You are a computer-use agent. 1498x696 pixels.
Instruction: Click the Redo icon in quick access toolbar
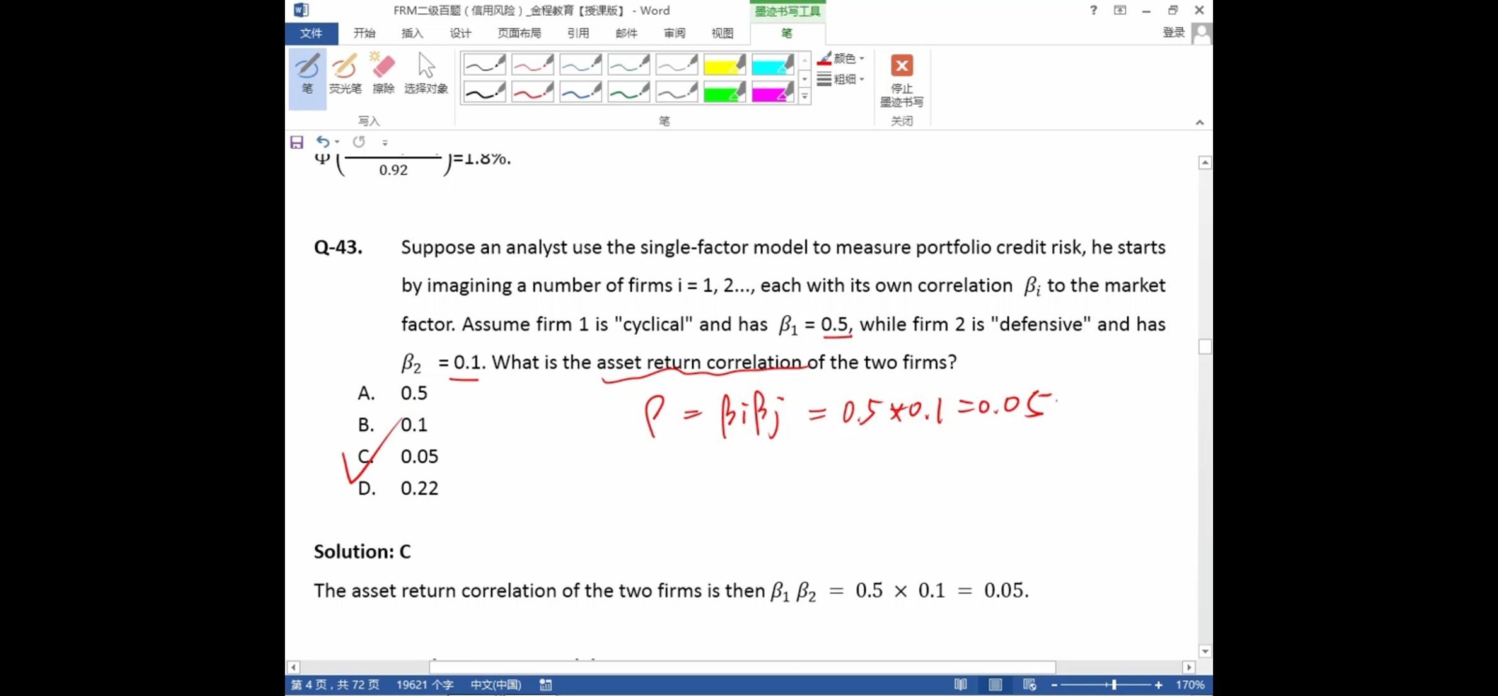coord(359,142)
